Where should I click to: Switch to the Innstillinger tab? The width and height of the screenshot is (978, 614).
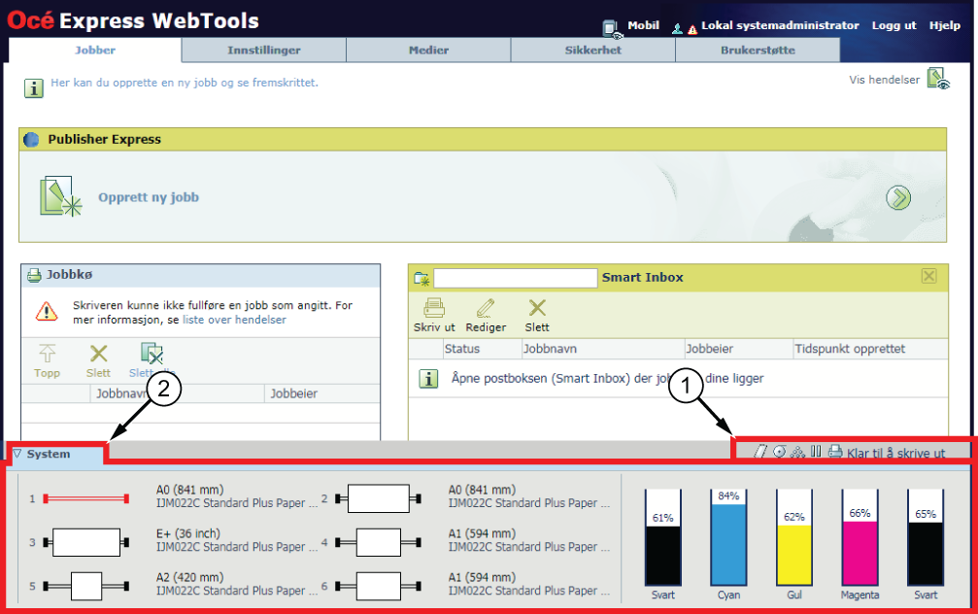[264, 51]
